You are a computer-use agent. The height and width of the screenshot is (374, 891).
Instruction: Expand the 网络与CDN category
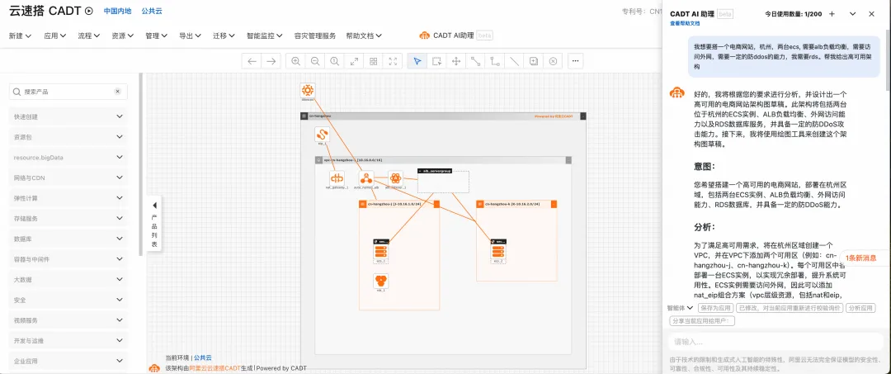click(x=68, y=178)
